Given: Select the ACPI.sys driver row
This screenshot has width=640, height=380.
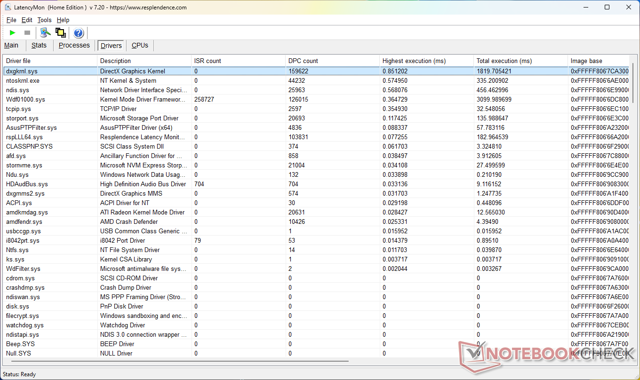Looking at the screenshot, I should [x=316, y=203].
